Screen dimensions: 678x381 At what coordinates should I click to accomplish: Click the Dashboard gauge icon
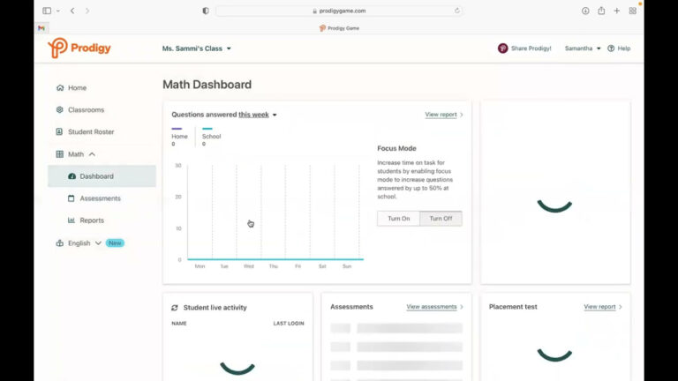[72, 176]
